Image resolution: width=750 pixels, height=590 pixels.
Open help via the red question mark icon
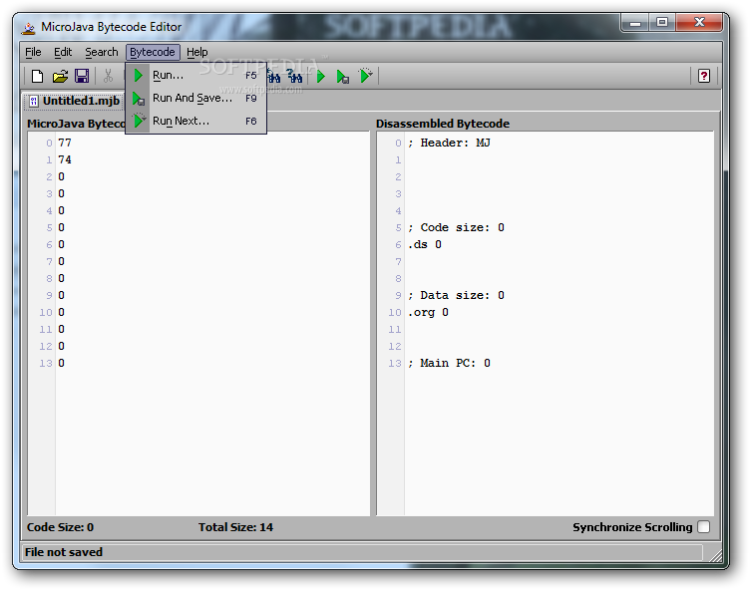point(703,76)
